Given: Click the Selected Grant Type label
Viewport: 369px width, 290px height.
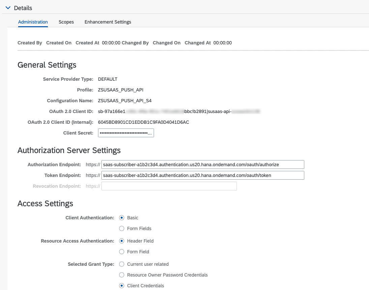Looking at the screenshot, I should [91, 264].
